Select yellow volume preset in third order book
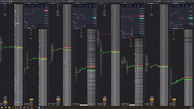 [x=58, y=99]
